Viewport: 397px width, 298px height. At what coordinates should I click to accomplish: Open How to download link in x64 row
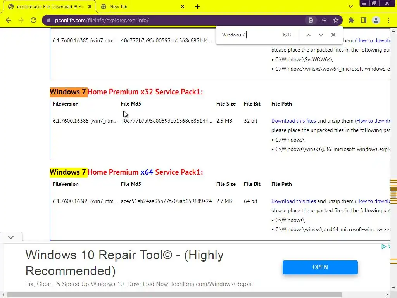tap(373, 201)
